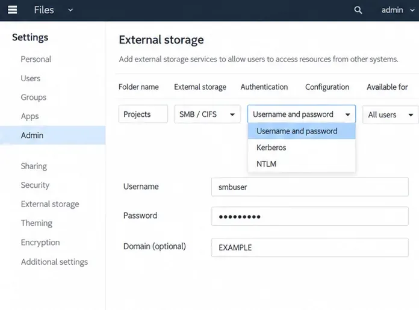Click the Authentication column header

click(x=264, y=87)
